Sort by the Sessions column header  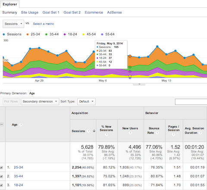(x=78, y=131)
